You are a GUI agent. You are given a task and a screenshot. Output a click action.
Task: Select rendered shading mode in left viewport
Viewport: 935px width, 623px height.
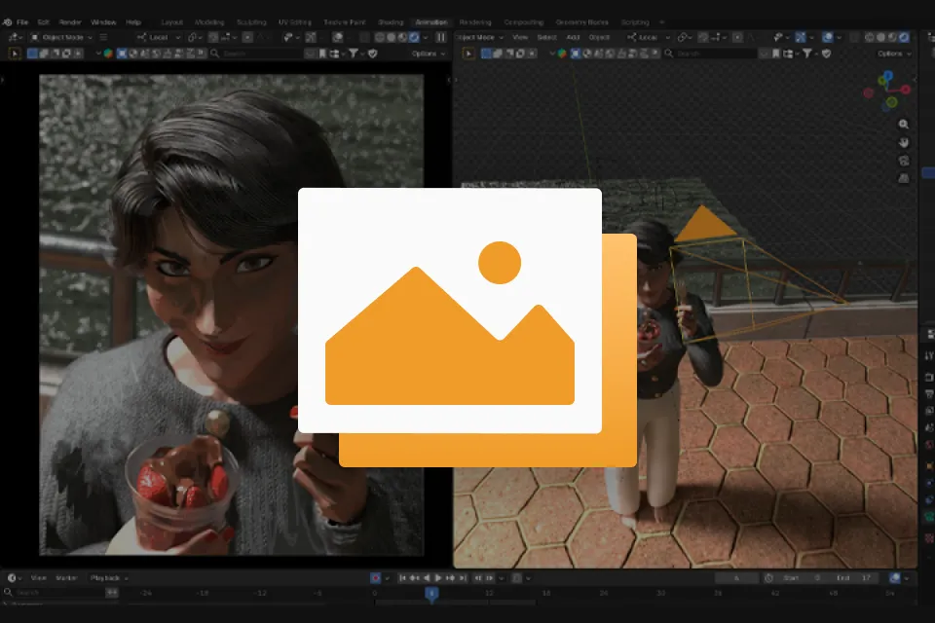point(414,37)
